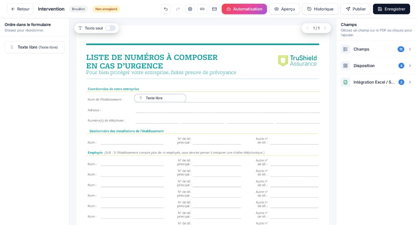Click Enregistrer to save
Screen dimensions: 417x225
391,9
